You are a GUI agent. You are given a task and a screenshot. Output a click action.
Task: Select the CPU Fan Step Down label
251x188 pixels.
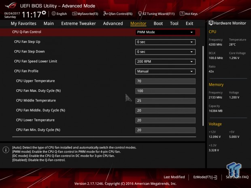click(30, 51)
